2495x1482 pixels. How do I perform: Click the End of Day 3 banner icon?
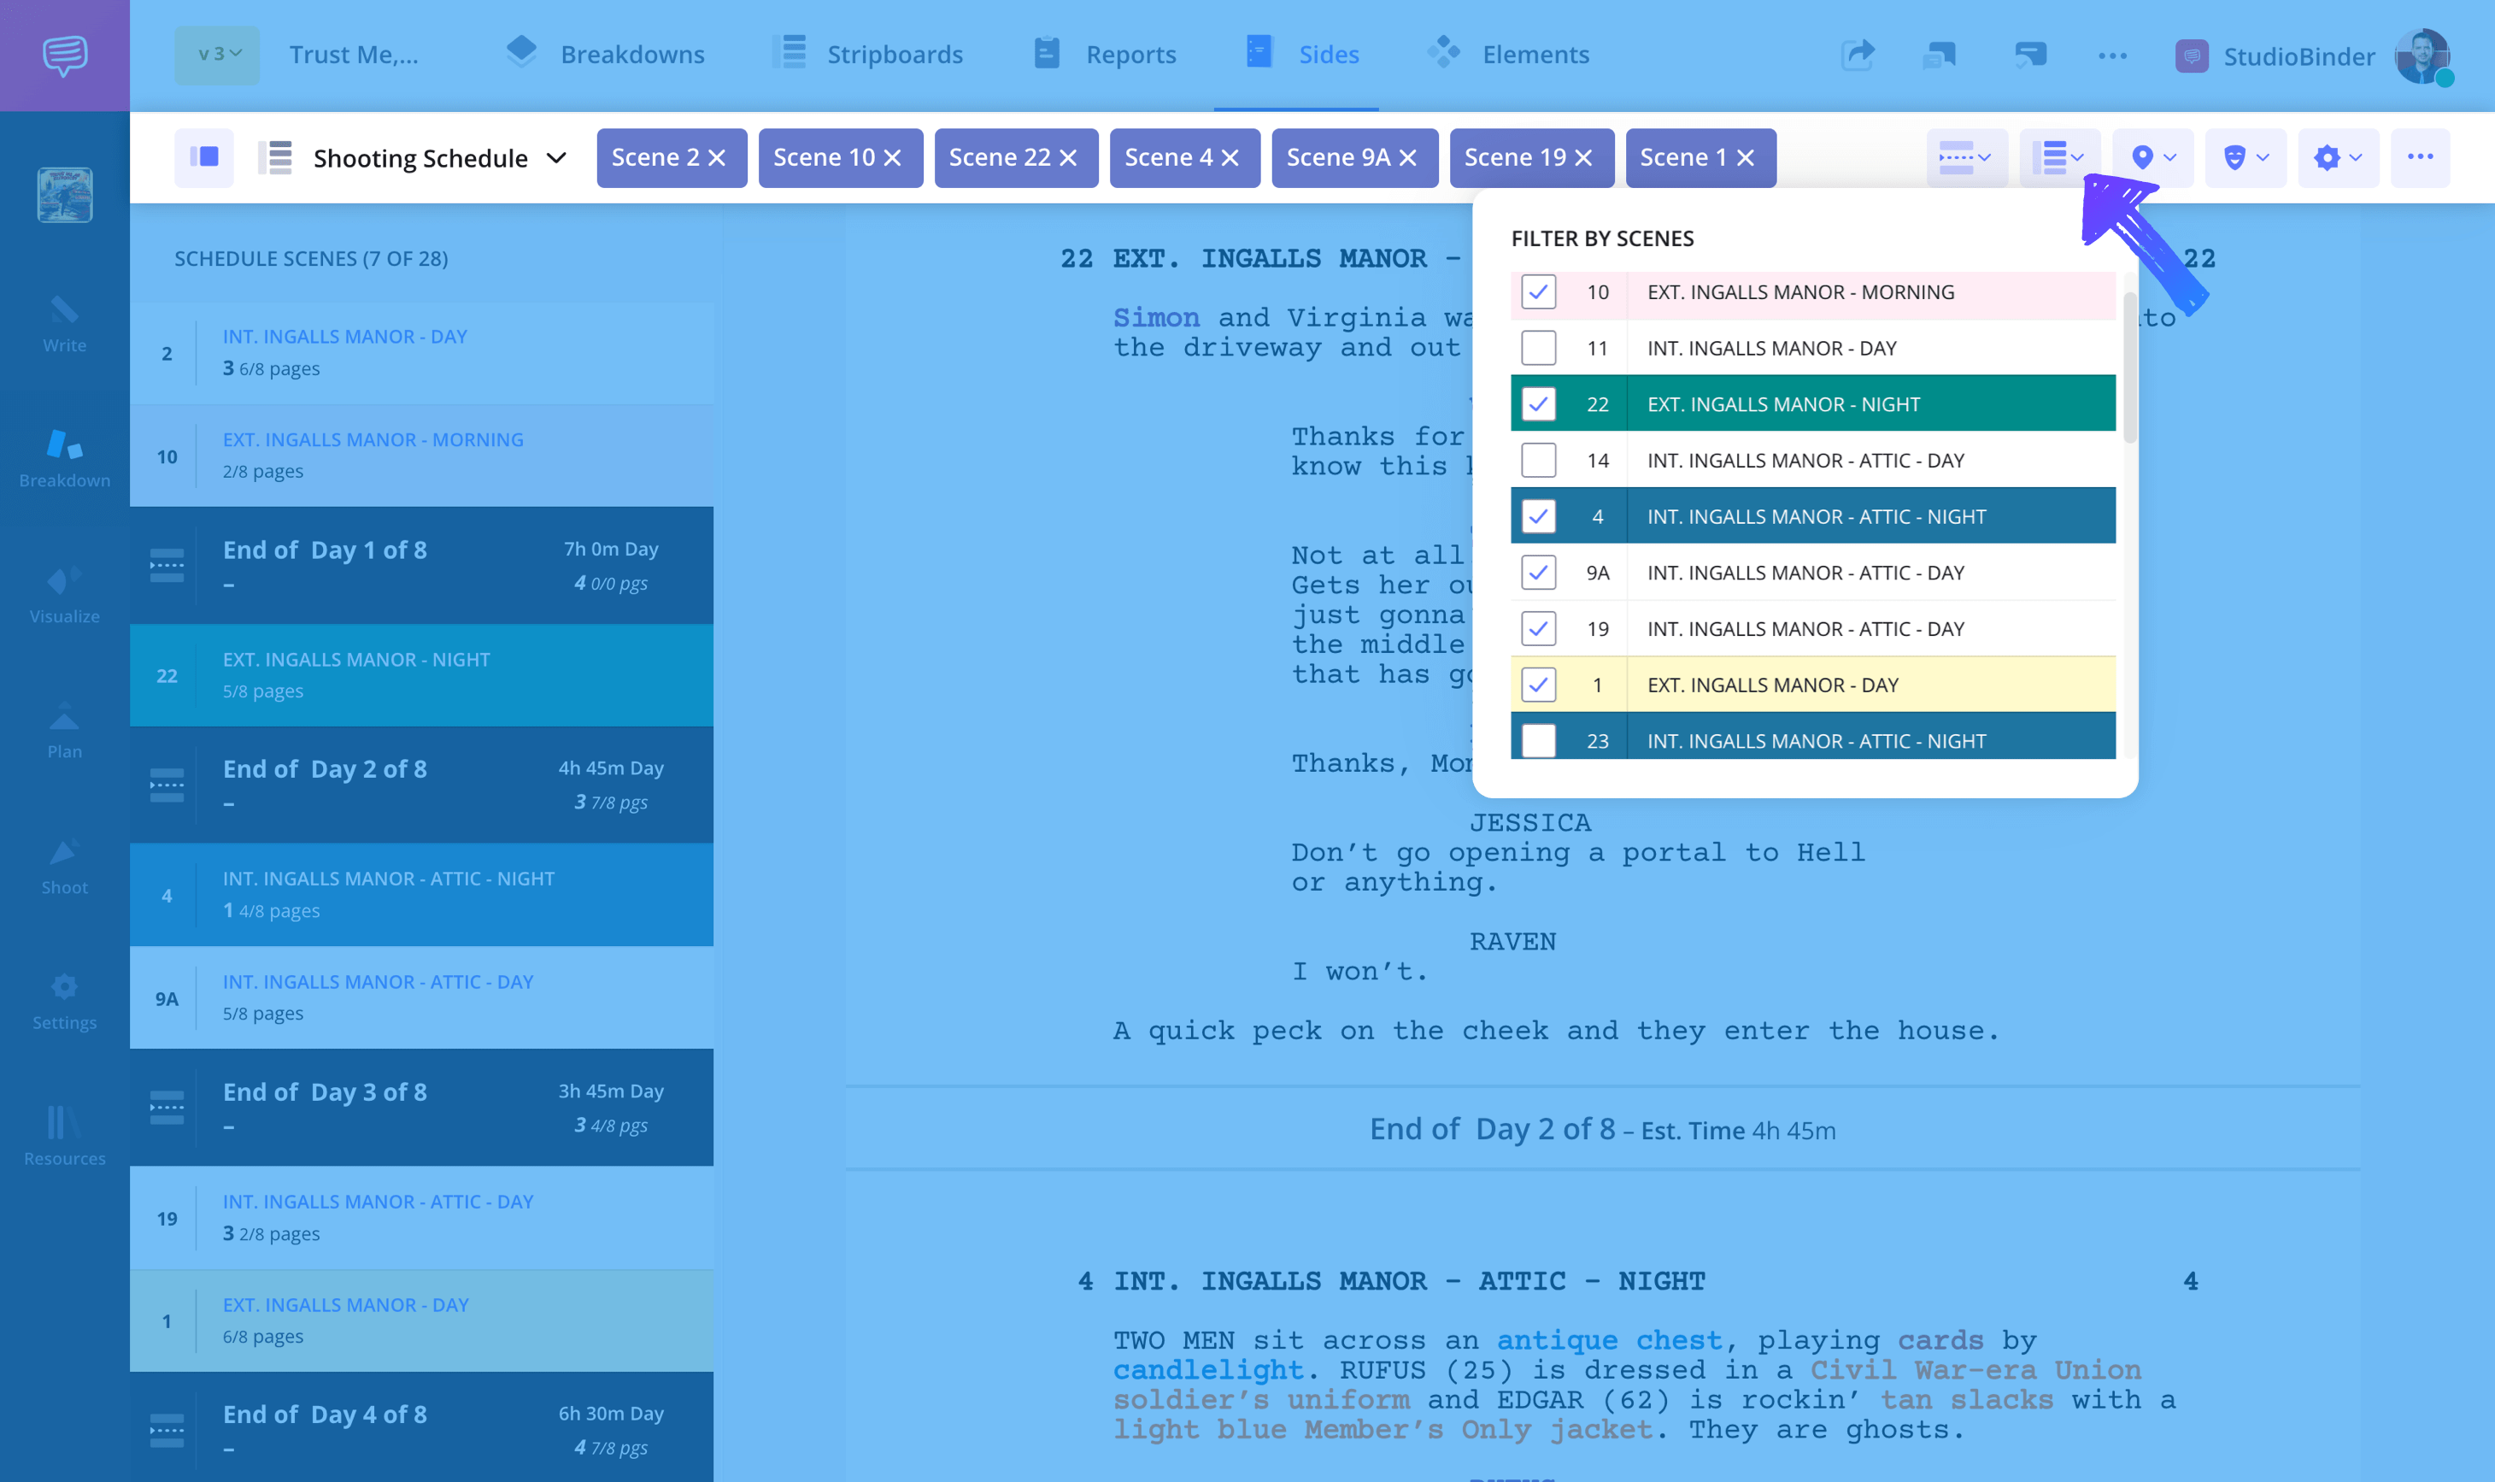pyautogui.click(x=167, y=1108)
